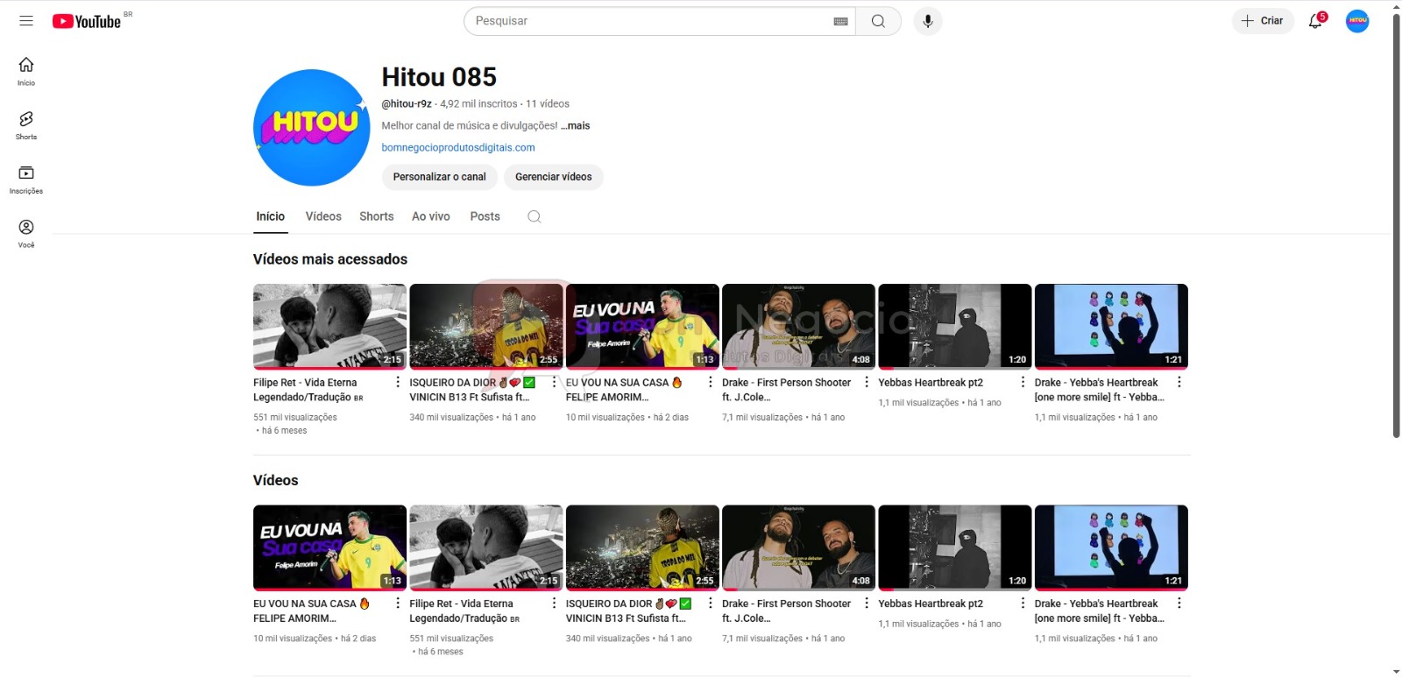Open the on-screen keyboard icon in search
1402x678 pixels.
point(840,21)
